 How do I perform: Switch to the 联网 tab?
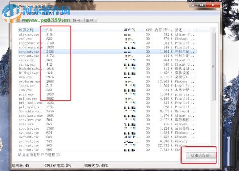click(78, 20)
